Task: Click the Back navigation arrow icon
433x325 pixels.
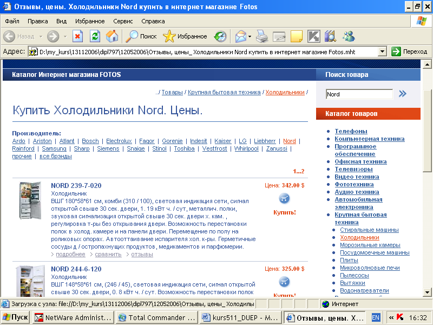Action: click(x=9, y=36)
